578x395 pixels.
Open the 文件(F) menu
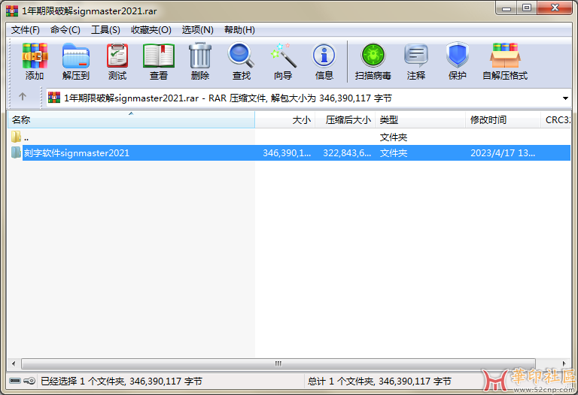(x=25, y=30)
